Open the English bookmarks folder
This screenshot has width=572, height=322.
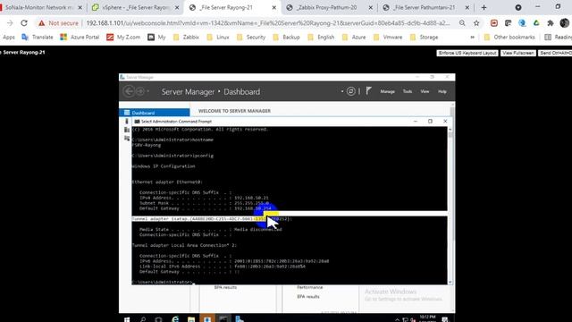tap(321, 38)
